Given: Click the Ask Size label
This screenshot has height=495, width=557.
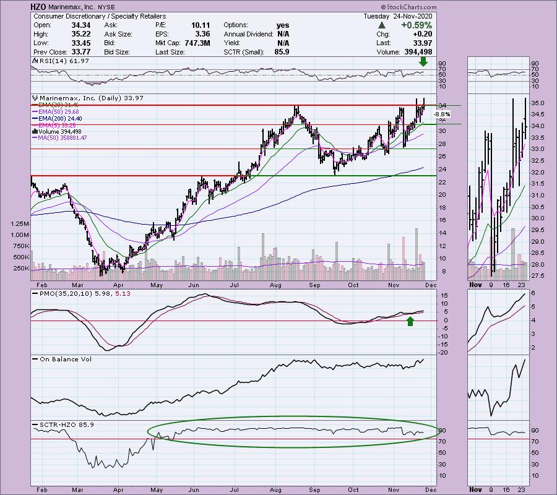Looking at the screenshot, I should pos(118,34).
